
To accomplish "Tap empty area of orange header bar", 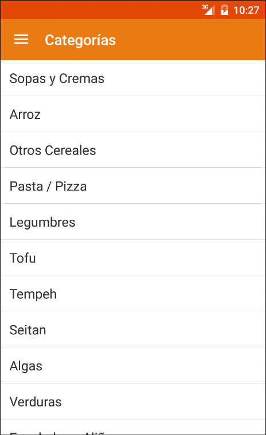I will 189,39.
